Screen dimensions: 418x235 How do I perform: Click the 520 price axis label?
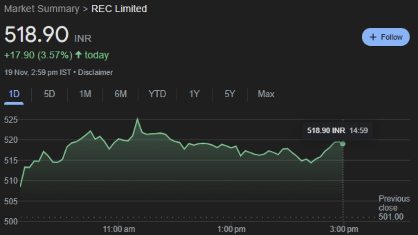(x=10, y=140)
